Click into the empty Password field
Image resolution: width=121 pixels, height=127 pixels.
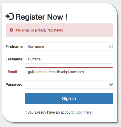pos(69,84)
